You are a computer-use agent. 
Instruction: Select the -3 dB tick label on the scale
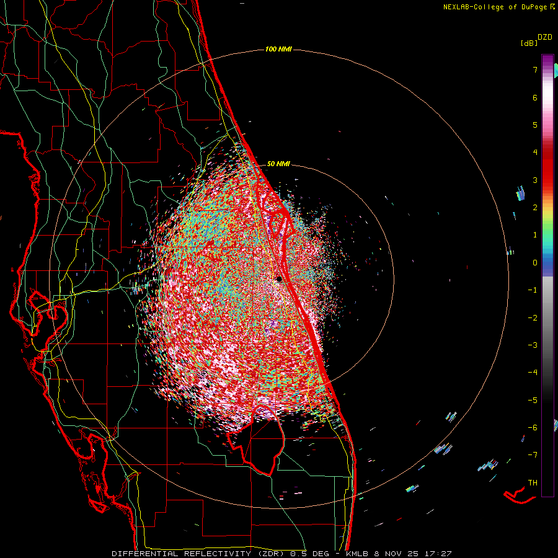[x=533, y=345]
